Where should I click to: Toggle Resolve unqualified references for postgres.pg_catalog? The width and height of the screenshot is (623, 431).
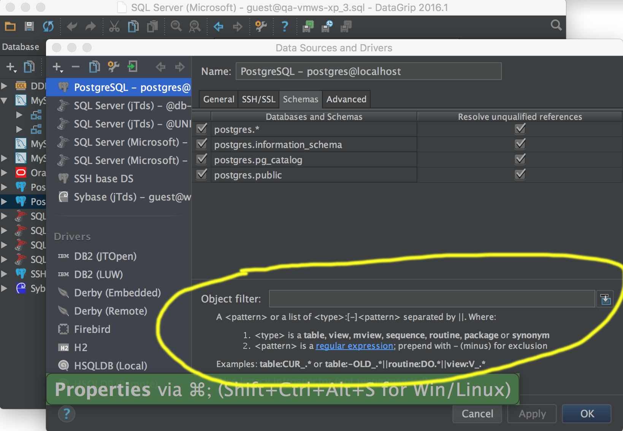520,159
